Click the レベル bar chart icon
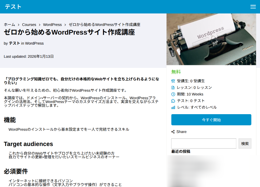The width and height of the screenshot is (260, 187). coord(173,108)
